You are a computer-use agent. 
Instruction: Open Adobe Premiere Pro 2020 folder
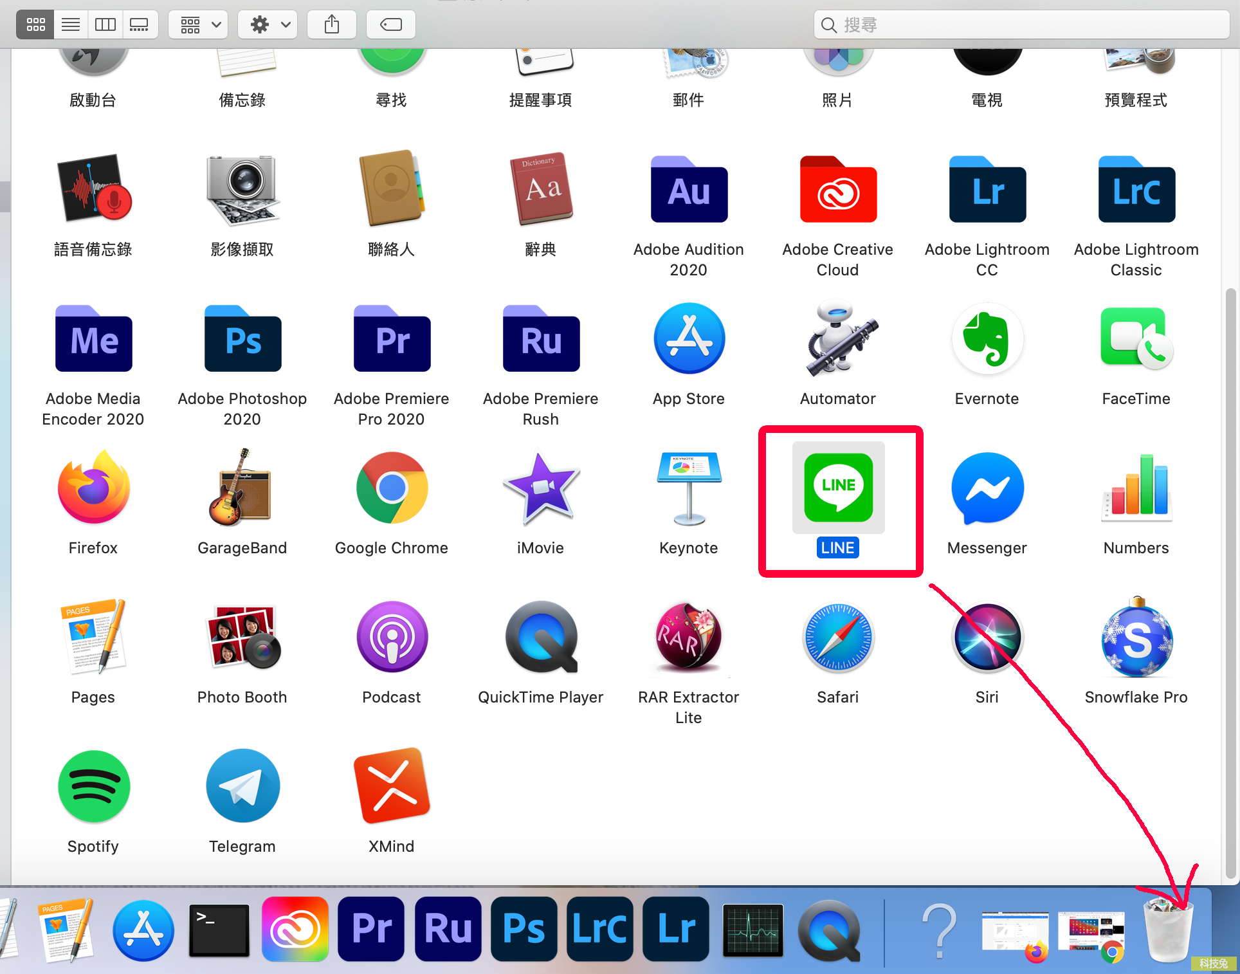[x=392, y=339]
